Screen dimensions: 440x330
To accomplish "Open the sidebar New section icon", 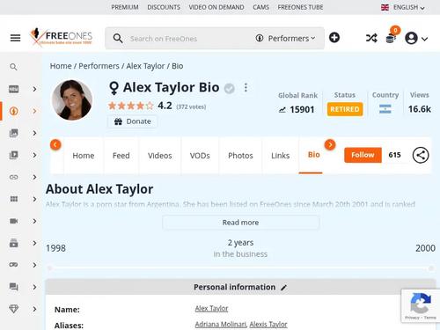I will coord(14,89).
